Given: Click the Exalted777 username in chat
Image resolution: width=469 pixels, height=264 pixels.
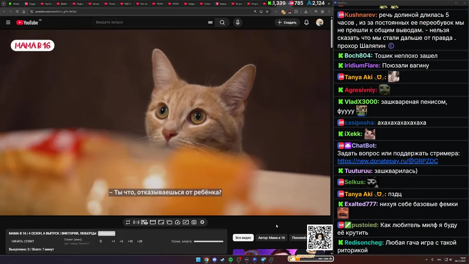Looking at the screenshot, I should [x=361, y=204].
